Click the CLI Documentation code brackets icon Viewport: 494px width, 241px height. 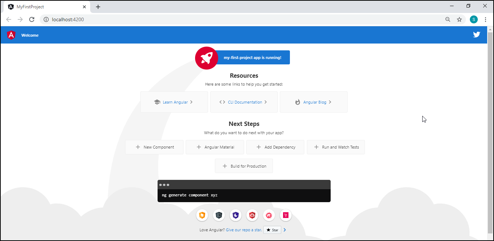coord(222,102)
